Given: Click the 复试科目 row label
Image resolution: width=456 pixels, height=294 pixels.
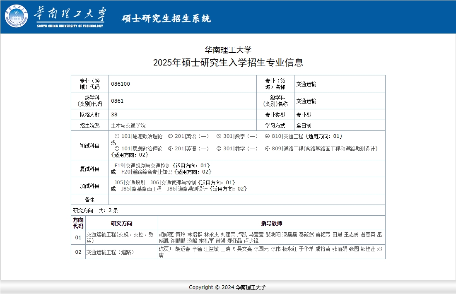Looking at the screenshot, I should click(x=89, y=169).
